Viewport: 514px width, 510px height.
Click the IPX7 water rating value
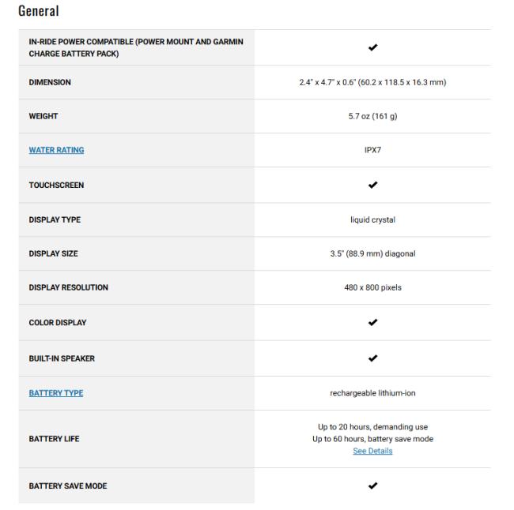click(x=372, y=150)
